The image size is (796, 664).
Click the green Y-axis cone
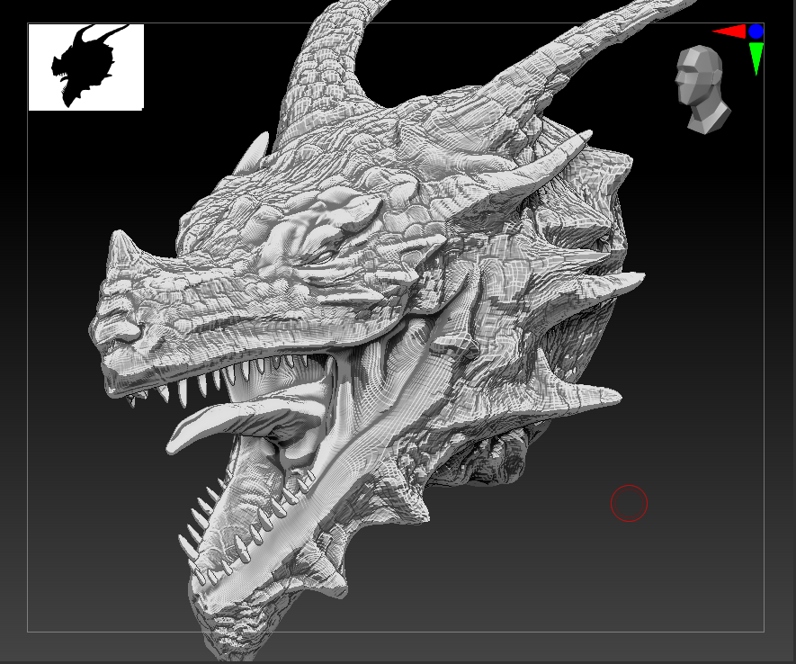[x=756, y=58]
